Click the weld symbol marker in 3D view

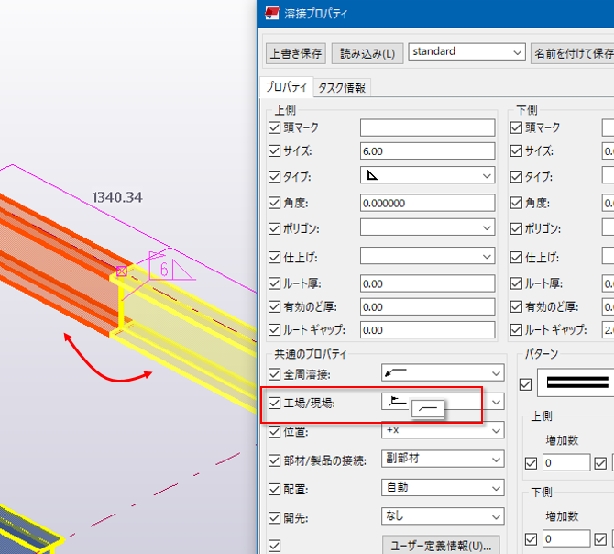point(171,266)
